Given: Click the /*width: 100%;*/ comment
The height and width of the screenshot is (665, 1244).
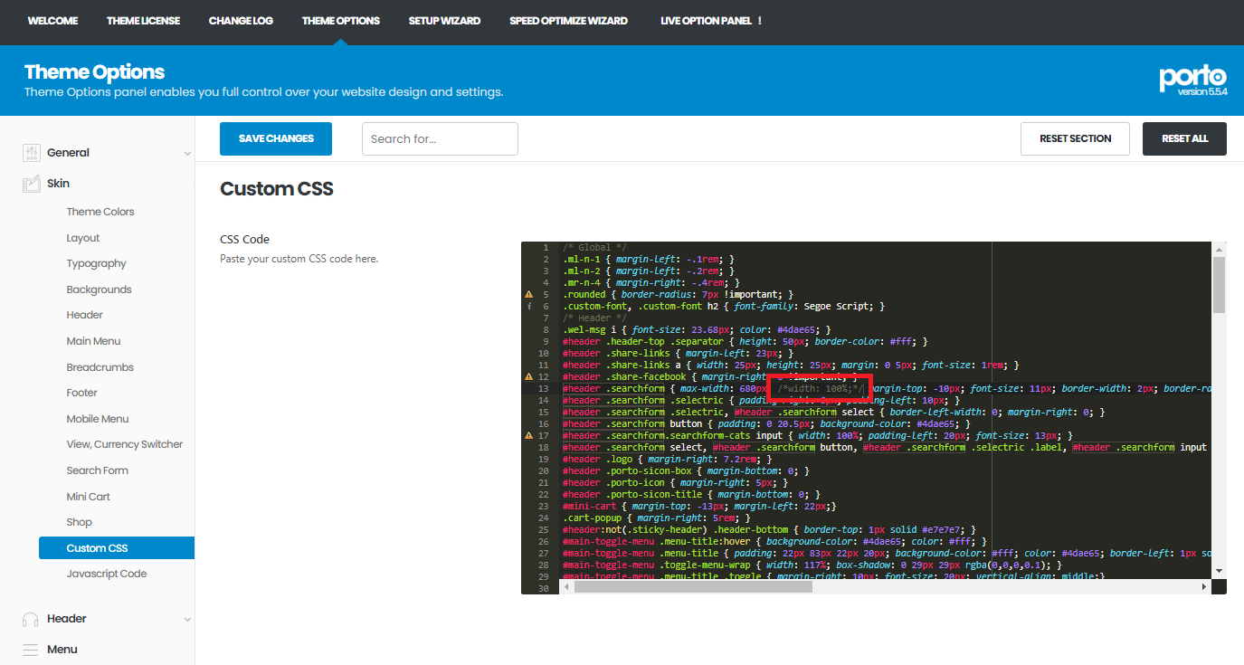Looking at the screenshot, I should 821,388.
